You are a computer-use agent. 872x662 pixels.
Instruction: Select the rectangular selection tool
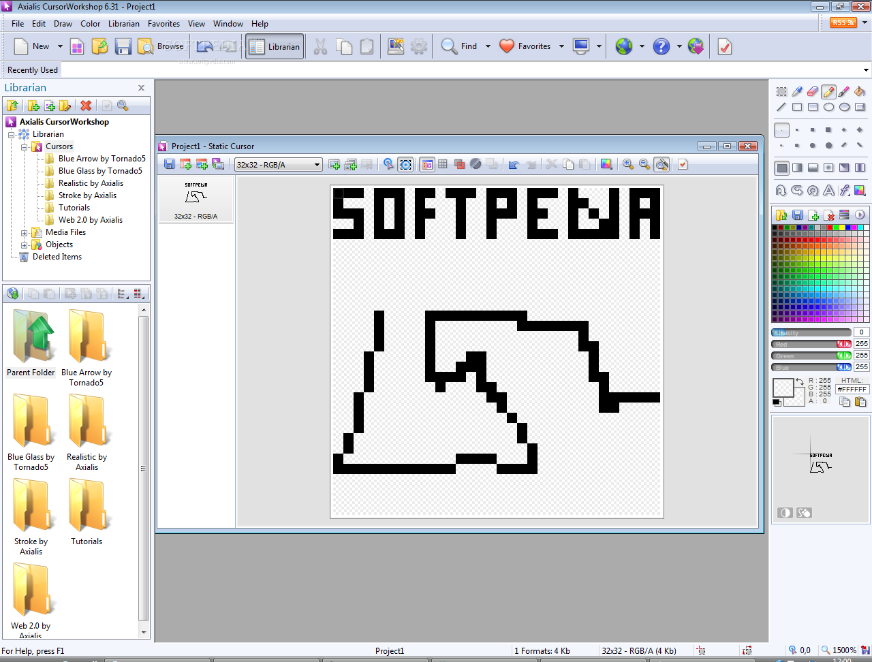click(781, 91)
